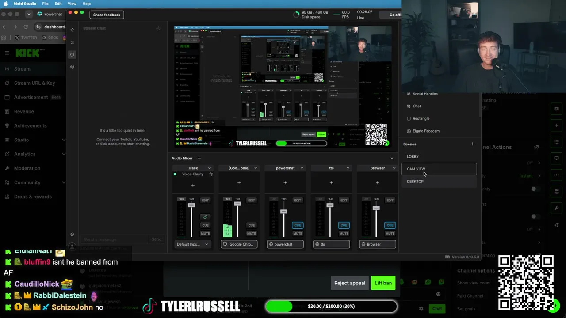The image size is (566, 318).
Task: Open the Meld Studio app menu
Action: pyautogui.click(x=25, y=4)
